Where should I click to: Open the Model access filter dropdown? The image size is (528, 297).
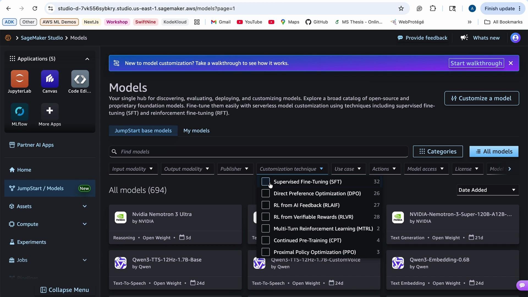coord(426,169)
